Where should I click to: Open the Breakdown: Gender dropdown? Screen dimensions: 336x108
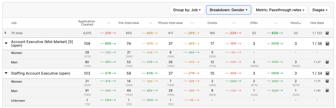click(229, 10)
